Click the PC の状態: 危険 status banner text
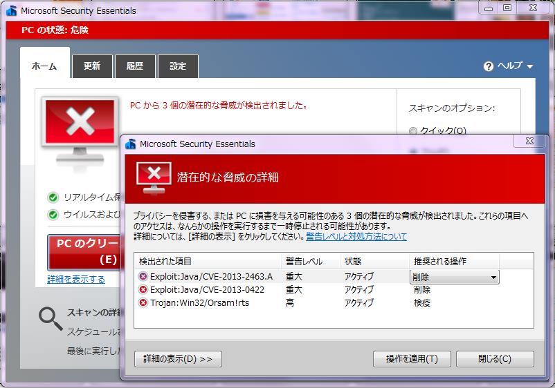 point(55,30)
